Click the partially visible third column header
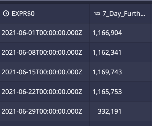Viewport: 152px width, 126px height. pyautogui.click(x=151, y=14)
